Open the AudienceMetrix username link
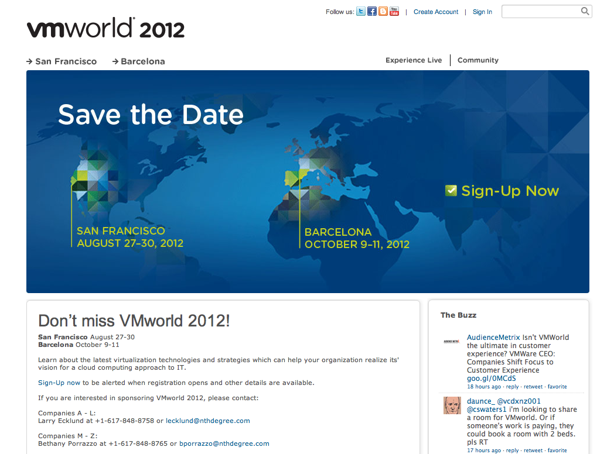614x454 pixels. [493, 337]
